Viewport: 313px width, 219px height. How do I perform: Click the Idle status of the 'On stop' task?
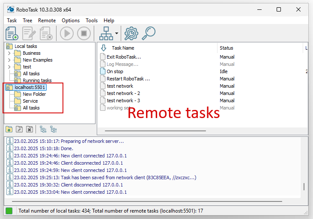pyautogui.click(x=224, y=71)
